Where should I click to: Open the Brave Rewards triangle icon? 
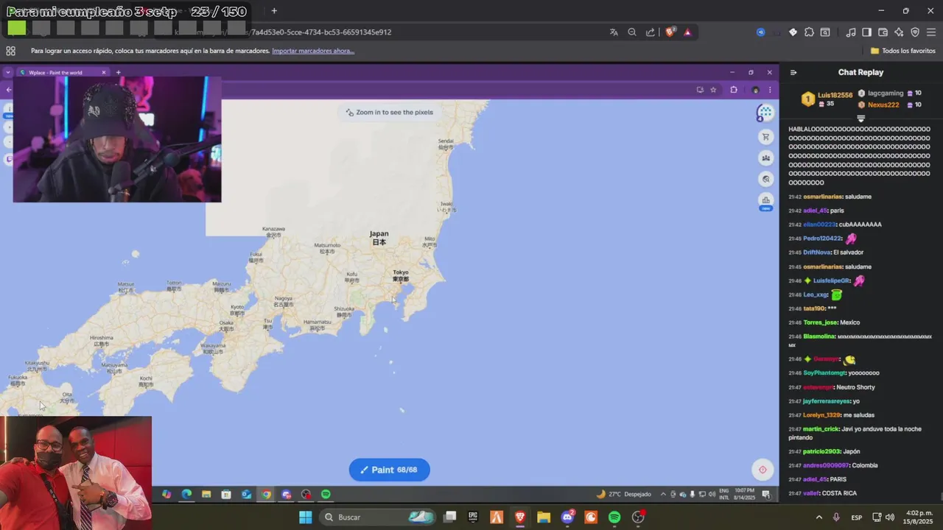[x=687, y=32]
